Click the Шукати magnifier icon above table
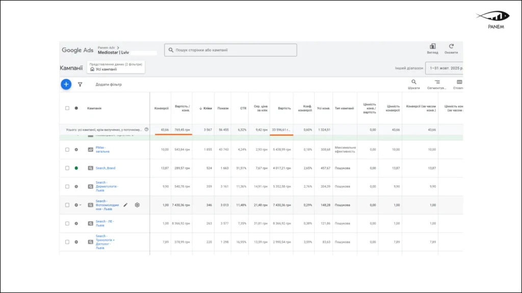The image size is (522, 293). 414,82
